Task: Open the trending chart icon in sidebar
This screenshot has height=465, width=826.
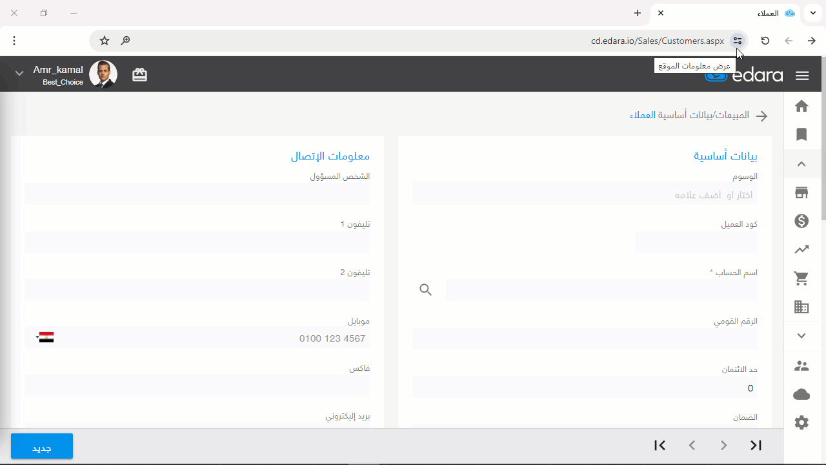Action: [801, 249]
